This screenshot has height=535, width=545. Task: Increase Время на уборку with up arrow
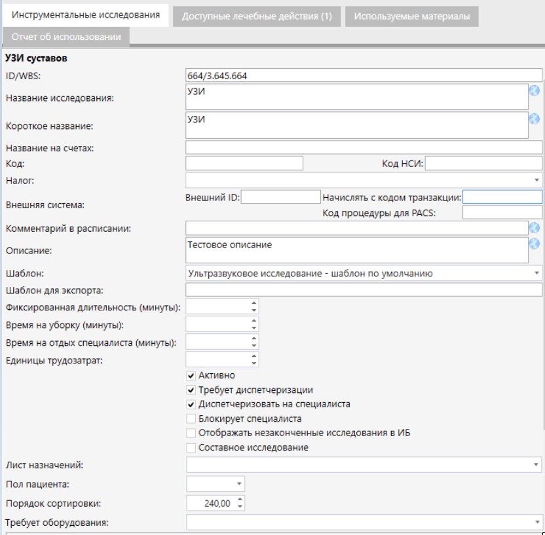click(254, 320)
